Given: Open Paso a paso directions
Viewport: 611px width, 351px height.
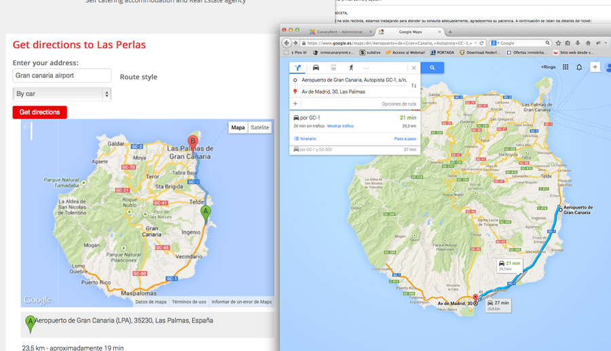Looking at the screenshot, I should tap(405, 138).
